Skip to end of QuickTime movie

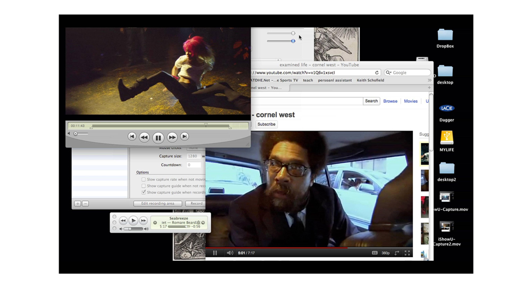click(x=184, y=136)
